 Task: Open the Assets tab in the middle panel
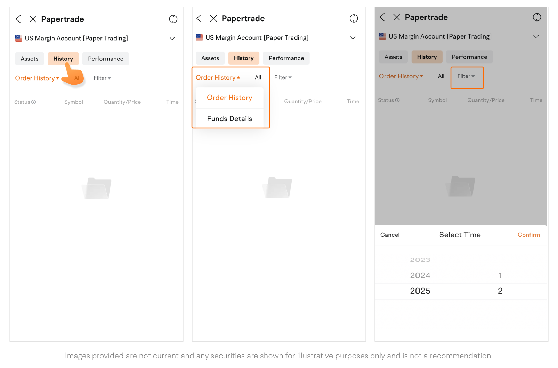click(210, 58)
